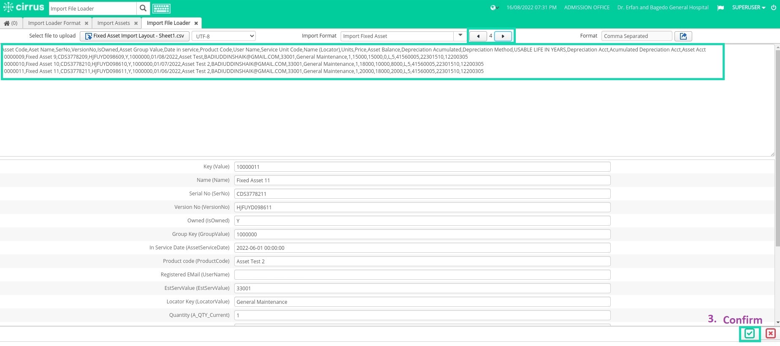The height and width of the screenshot is (346, 780).
Task: Click the Serial No field
Action: 422,194
